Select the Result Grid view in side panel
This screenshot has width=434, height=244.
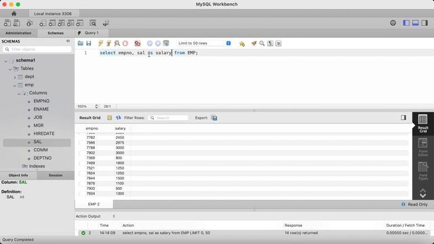click(422, 123)
